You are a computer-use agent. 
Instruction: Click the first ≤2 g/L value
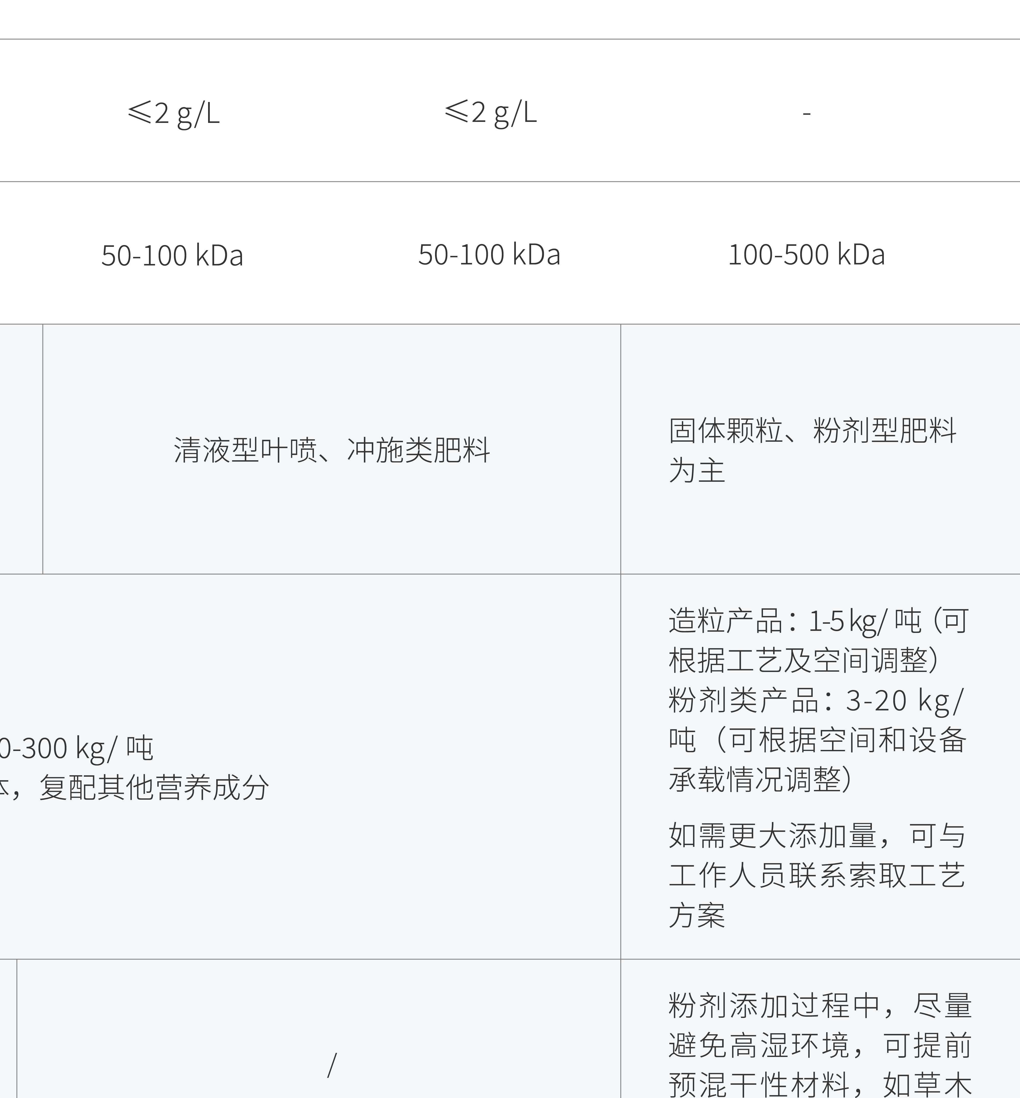pyautogui.click(x=173, y=113)
